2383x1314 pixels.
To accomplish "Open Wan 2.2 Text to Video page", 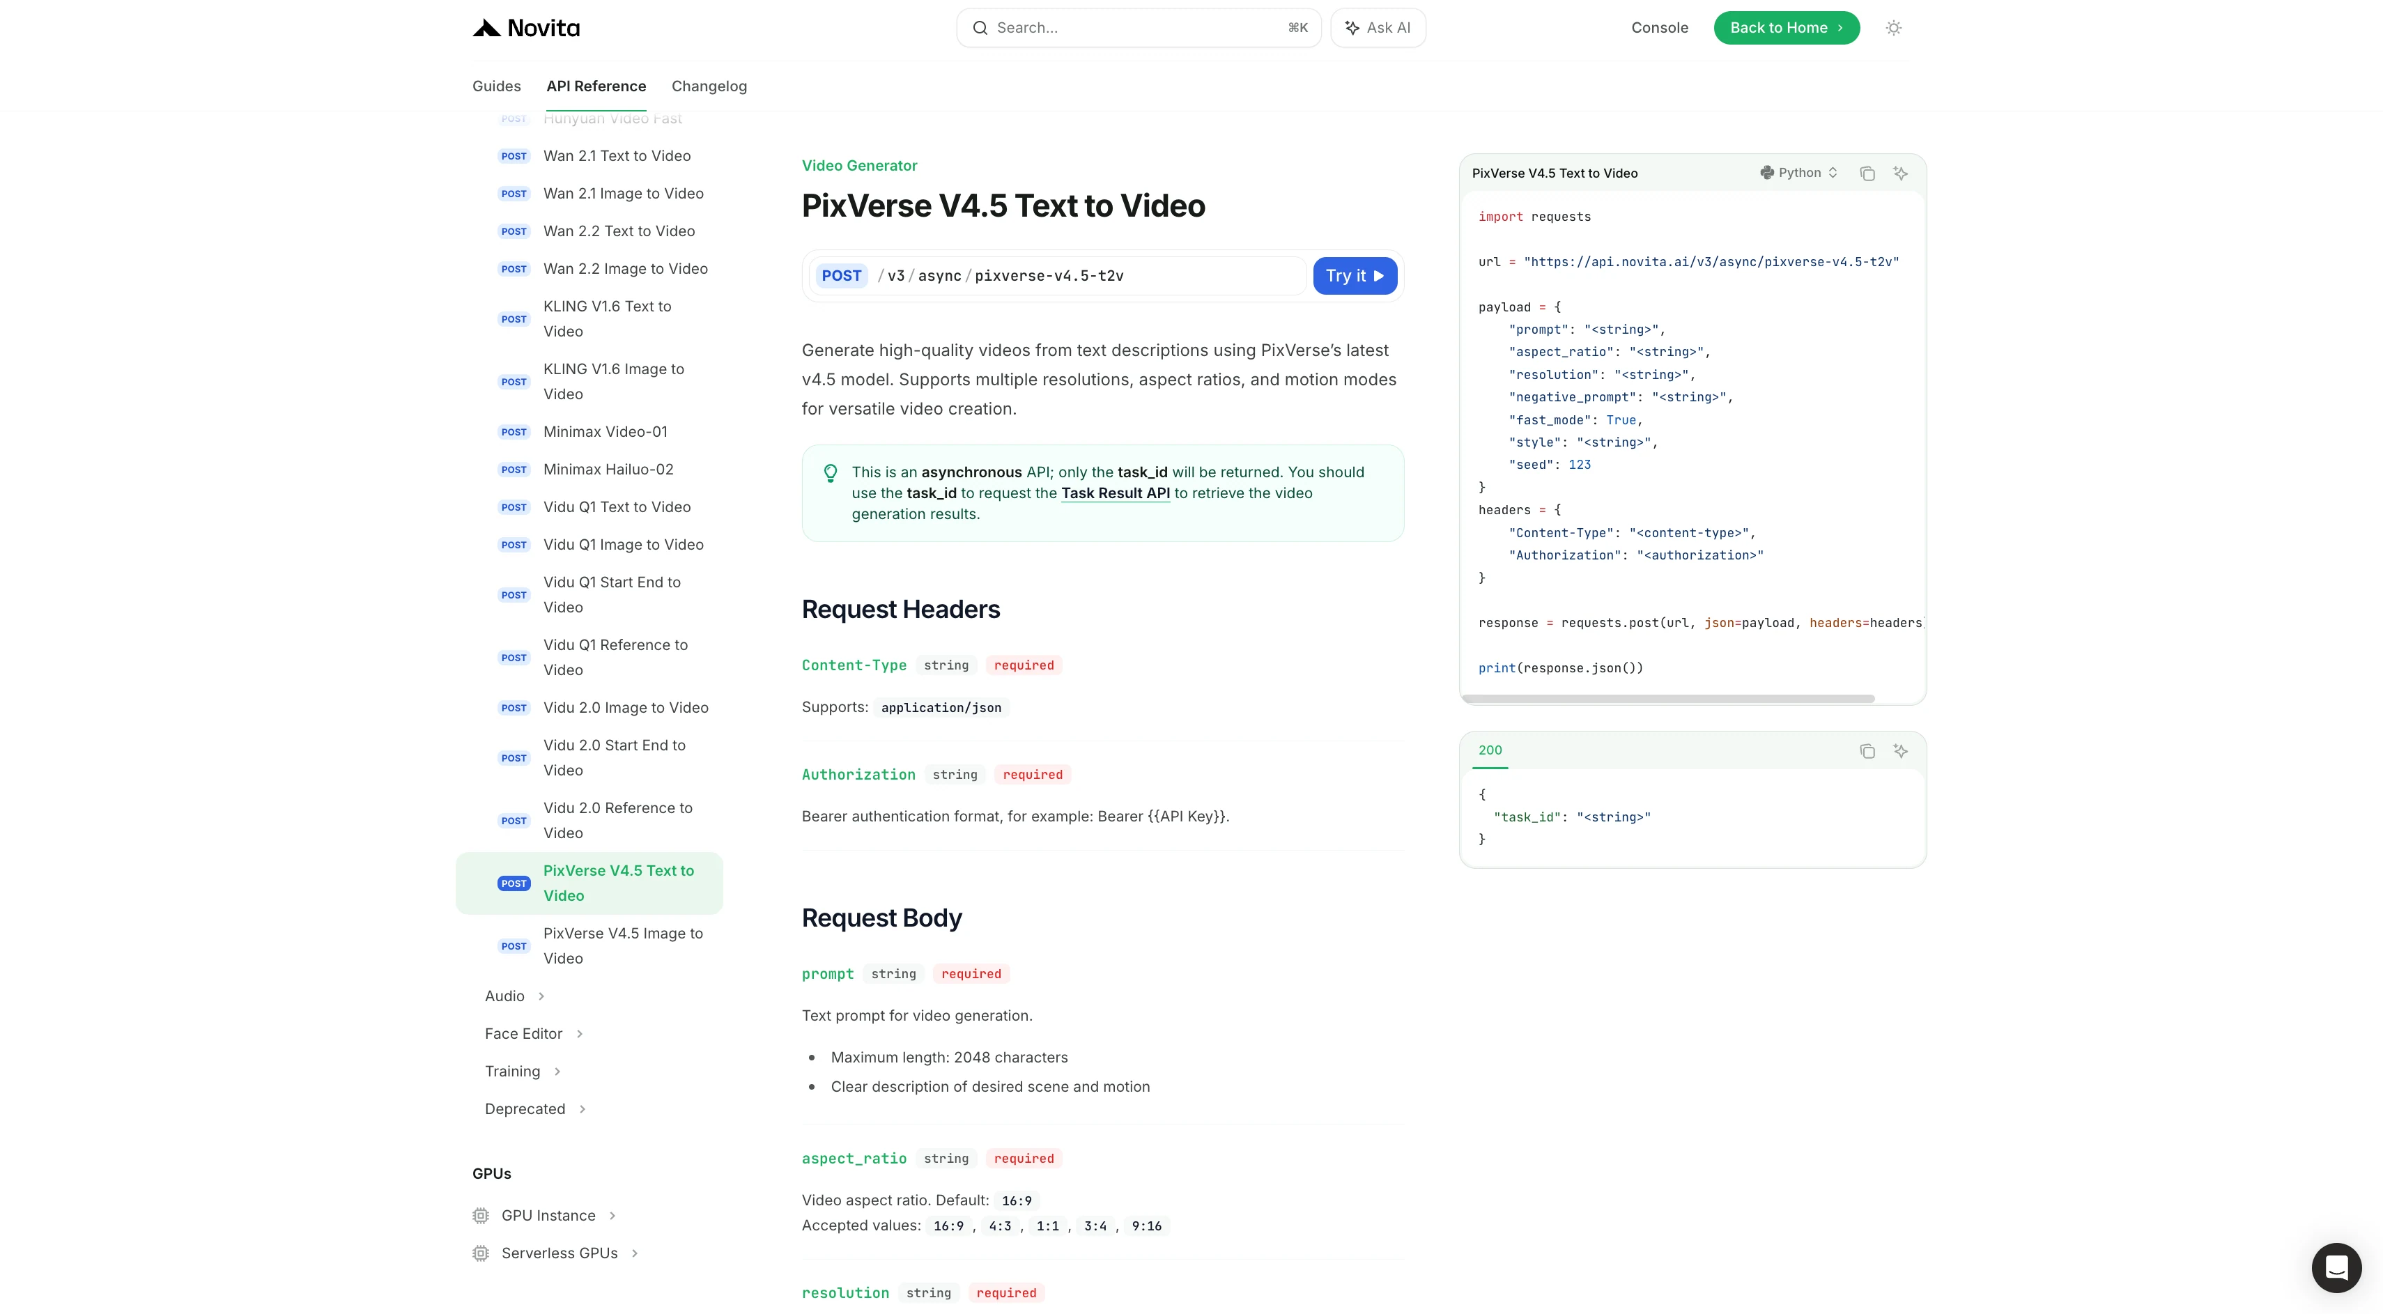I will click(619, 231).
